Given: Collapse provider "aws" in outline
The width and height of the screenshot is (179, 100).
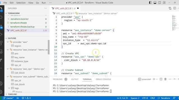Looking at the screenshot, I should (8, 42).
